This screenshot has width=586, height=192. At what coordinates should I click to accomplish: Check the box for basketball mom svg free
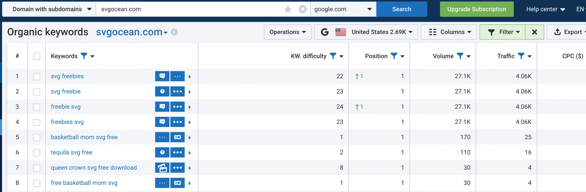click(x=37, y=138)
